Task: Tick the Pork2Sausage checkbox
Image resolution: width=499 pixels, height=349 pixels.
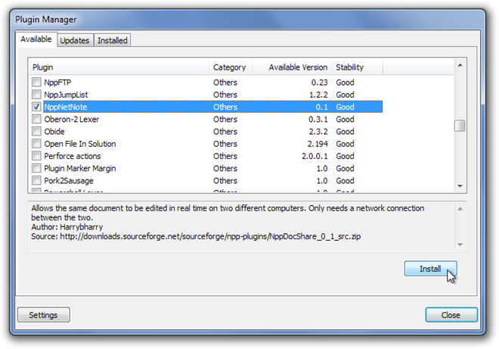Action: tap(36, 180)
